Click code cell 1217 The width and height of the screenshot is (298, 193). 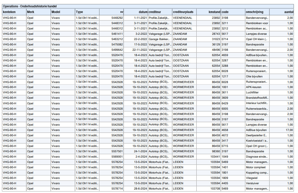tap(233, 76)
